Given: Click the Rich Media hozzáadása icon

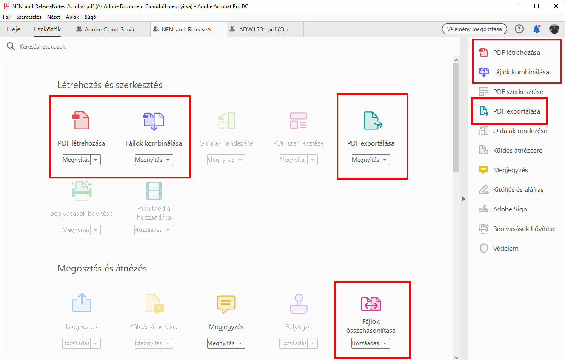Looking at the screenshot, I should point(154,191).
